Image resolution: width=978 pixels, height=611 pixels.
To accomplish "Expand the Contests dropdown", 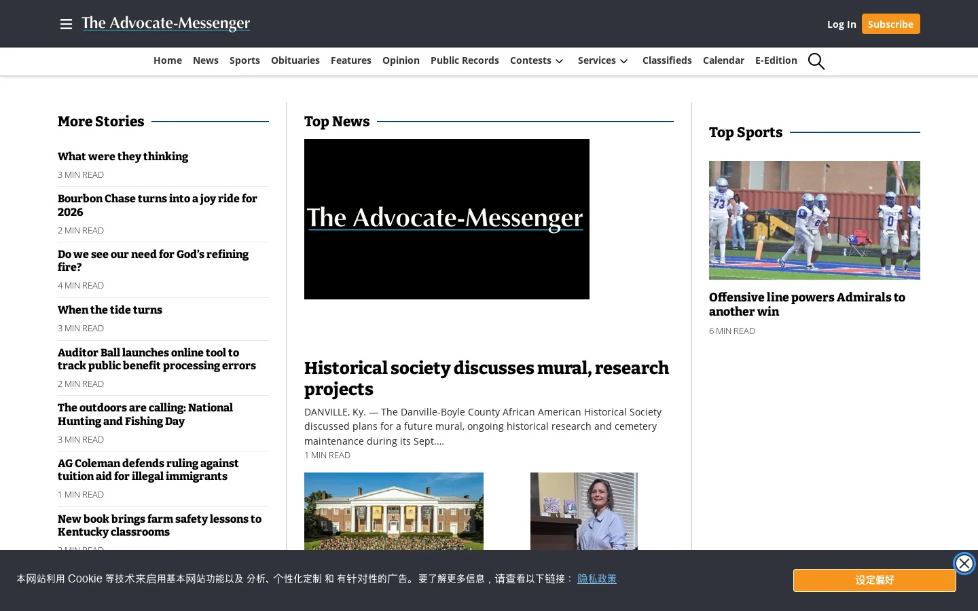I will [x=537, y=60].
